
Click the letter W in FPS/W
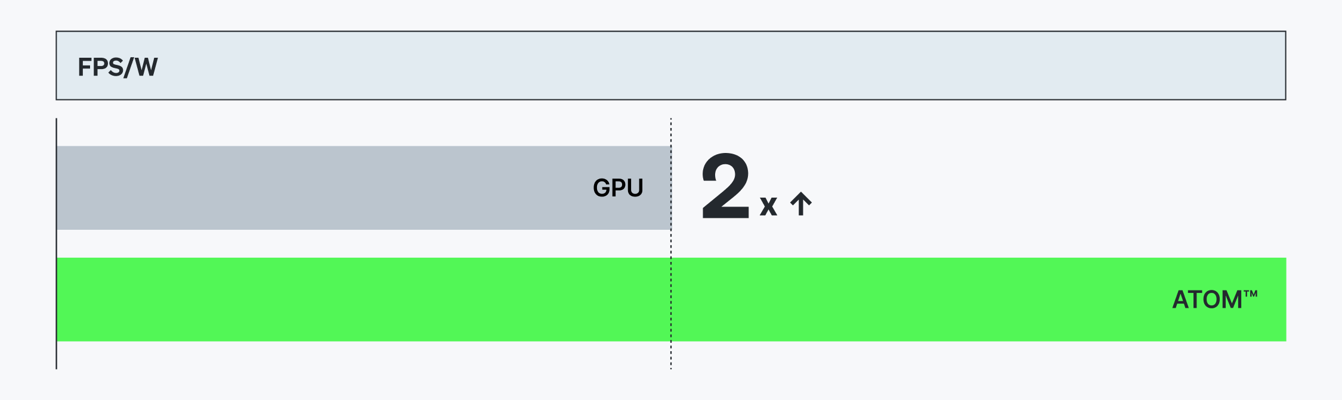tap(146, 67)
